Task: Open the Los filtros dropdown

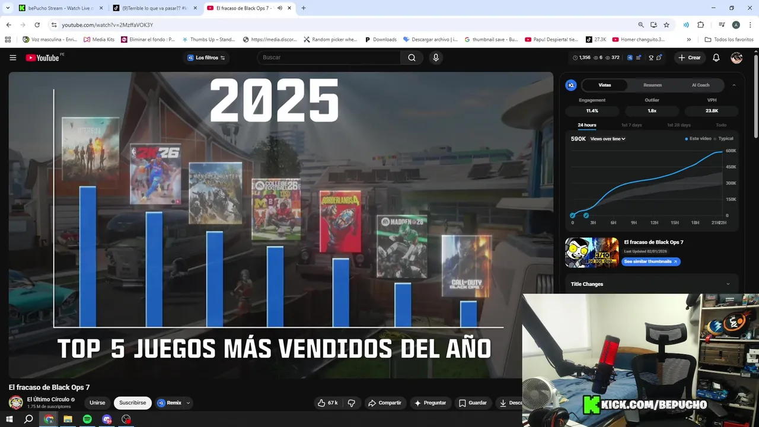Action: coord(206,58)
